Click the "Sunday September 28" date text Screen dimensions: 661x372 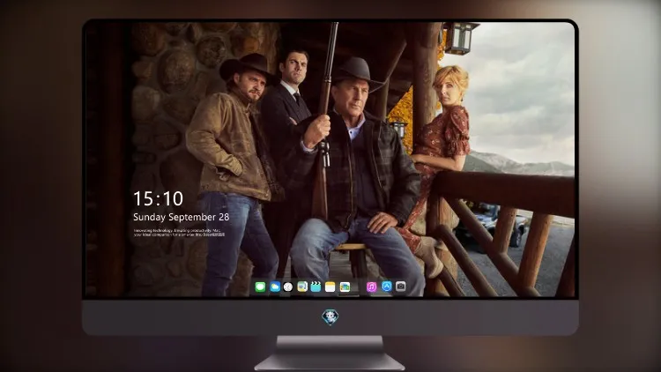pos(182,217)
